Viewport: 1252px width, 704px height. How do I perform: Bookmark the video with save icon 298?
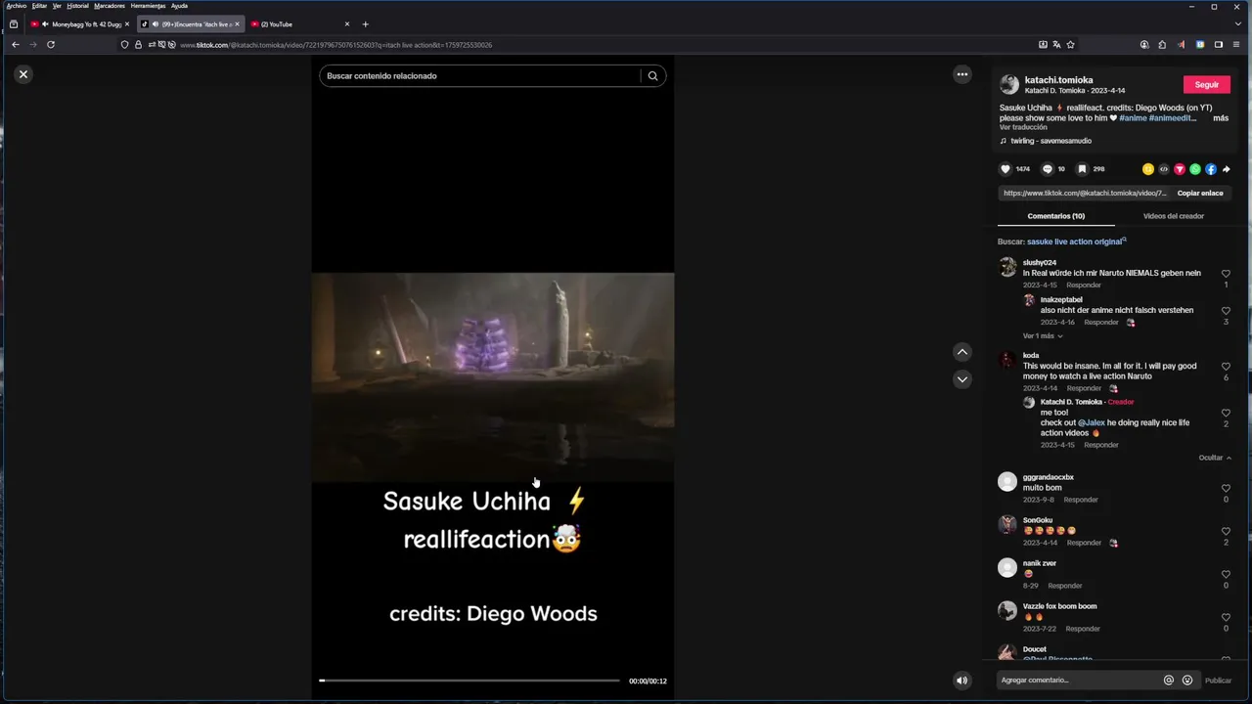tap(1083, 169)
